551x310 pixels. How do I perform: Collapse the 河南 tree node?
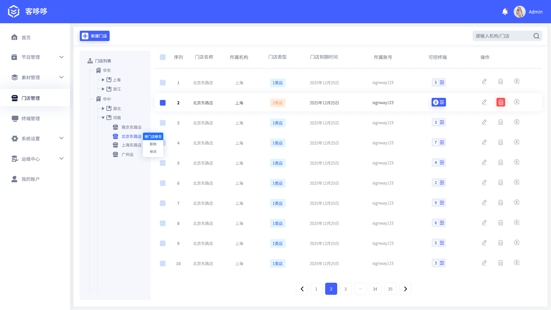pyautogui.click(x=103, y=118)
